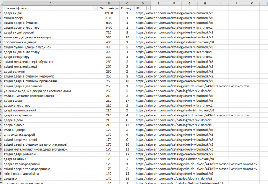Viewport: 268px width, 184px height.
Task: Select frequency value 12100
Action: (x=109, y=13)
